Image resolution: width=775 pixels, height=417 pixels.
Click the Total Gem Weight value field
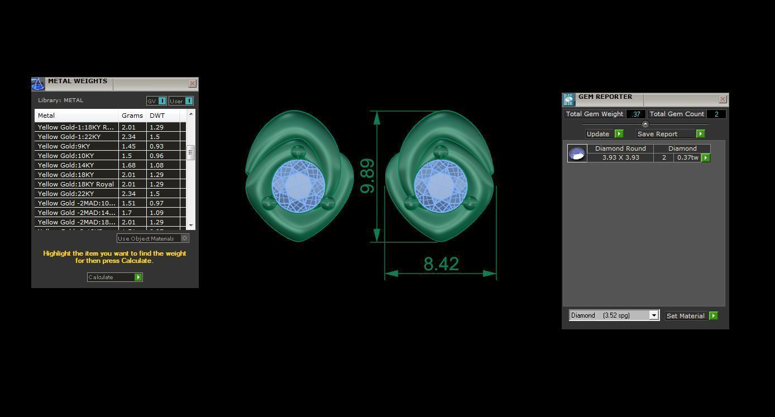[x=636, y=114]
